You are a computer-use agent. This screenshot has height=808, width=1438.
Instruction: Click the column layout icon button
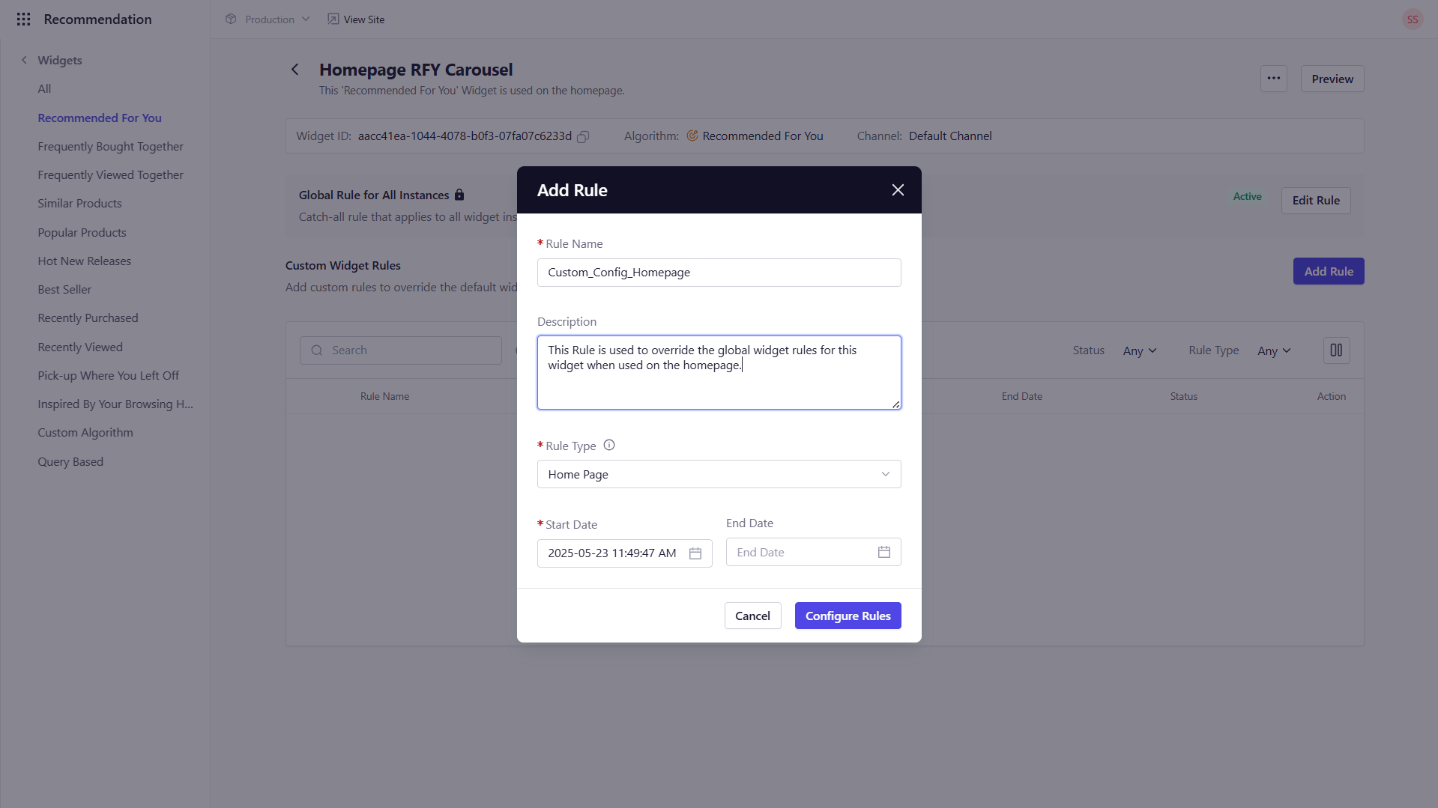[x=1336, y=350]
